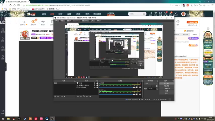The image size is (215, 121).
Task: Unlock the 显示器捕获 source lock icon
Action: click(97, 87)
